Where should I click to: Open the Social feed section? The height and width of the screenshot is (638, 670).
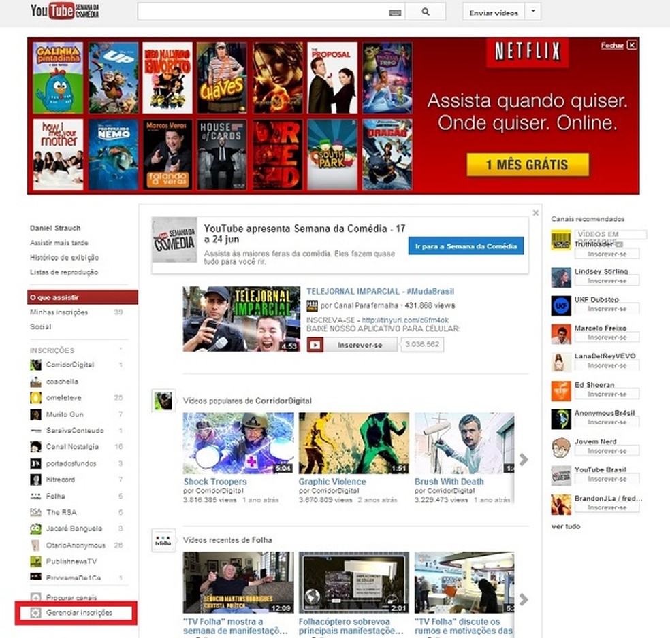(x=39, y=326)
